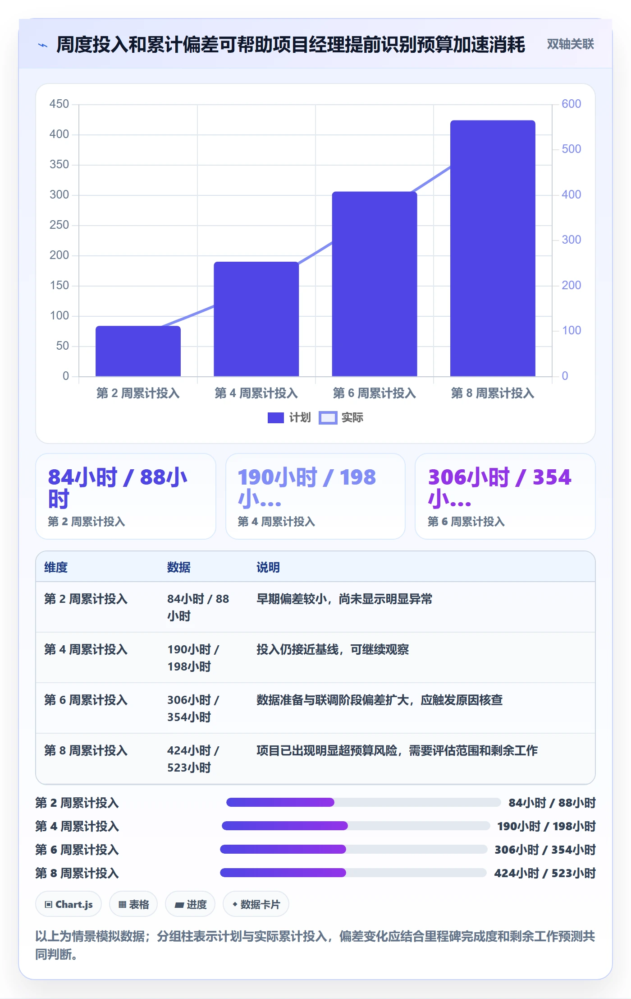Click the 424小时 / 523小时 table data cell
This screenshot has height=999, width=631.
coord(193,759)
